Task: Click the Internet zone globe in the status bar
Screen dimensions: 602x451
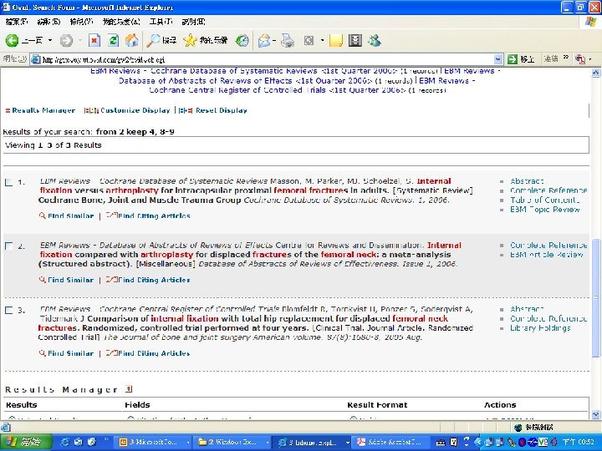Action: (x=518, y=428)
